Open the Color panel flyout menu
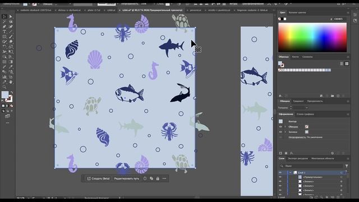The image size is (359, 202). 348,12
